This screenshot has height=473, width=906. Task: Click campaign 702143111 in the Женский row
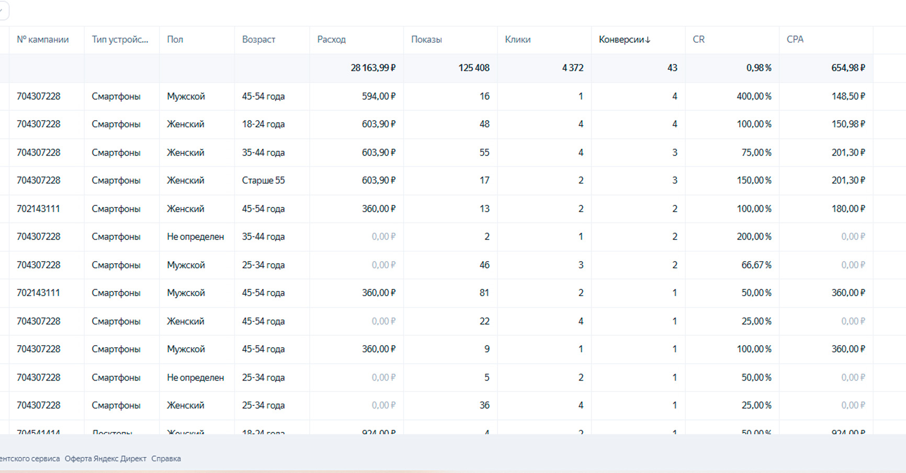38,209
